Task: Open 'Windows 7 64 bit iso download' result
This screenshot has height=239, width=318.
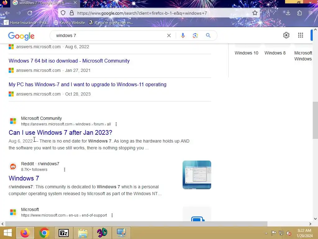Action: [x=69, y=61]
